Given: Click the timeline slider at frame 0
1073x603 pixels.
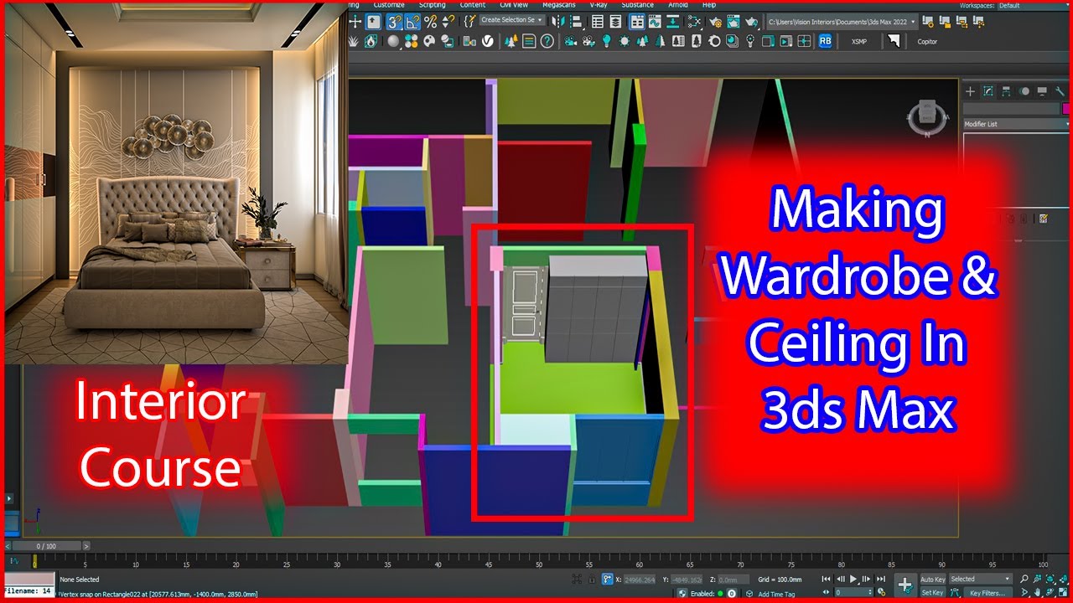Looking at the screenshot, I should tap(34, 559).
